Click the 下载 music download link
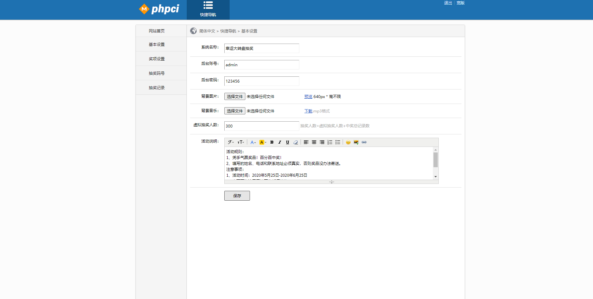The image size is (593, 299). (308, 111)
